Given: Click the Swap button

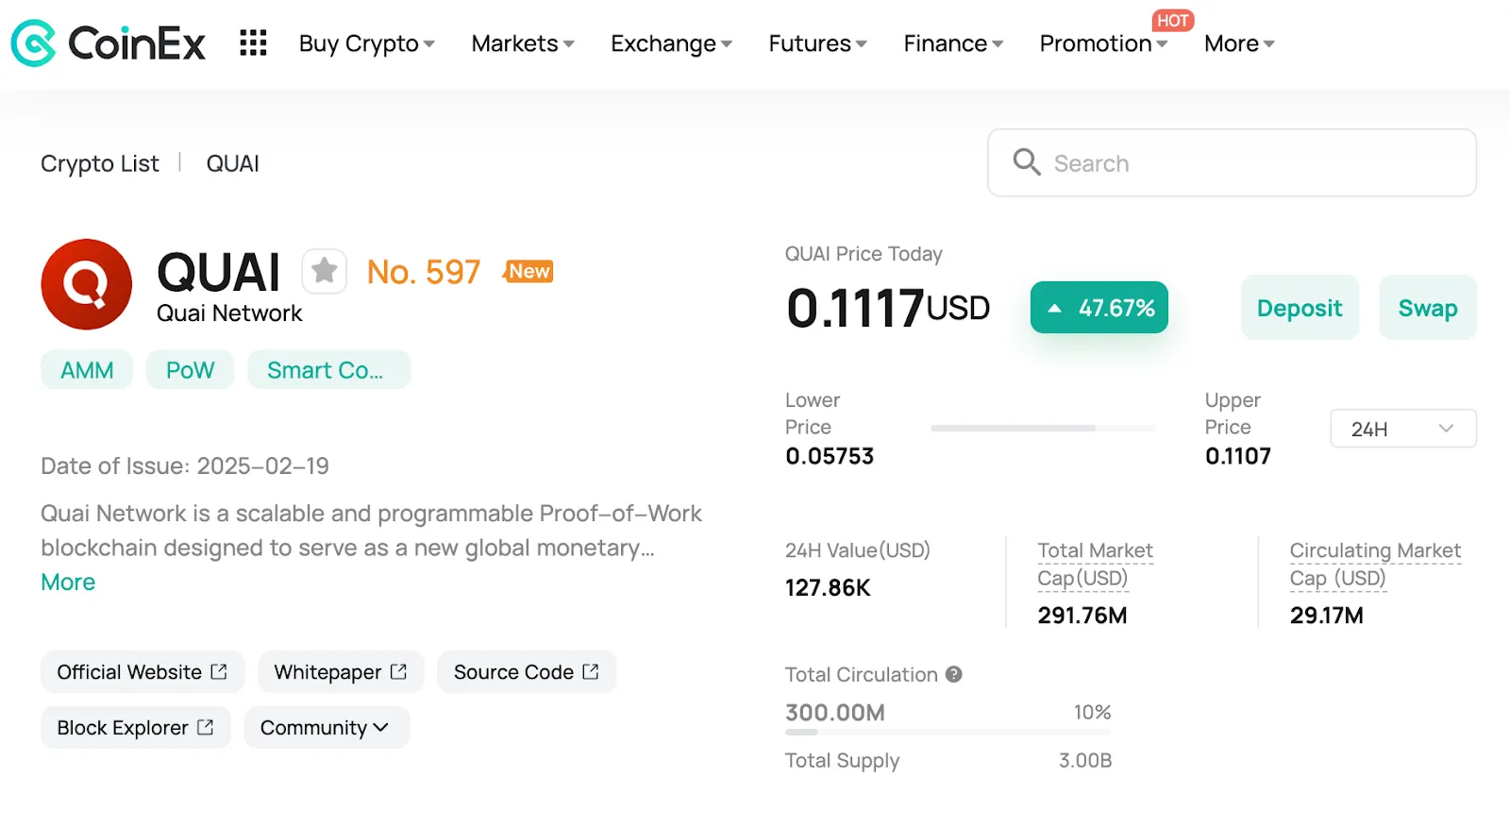Looking at the screenshot, I should point(1428,308).
